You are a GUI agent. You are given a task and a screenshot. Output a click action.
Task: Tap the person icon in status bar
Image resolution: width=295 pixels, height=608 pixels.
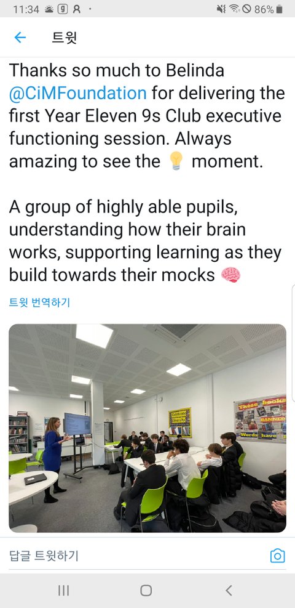[x=77, y=9]
